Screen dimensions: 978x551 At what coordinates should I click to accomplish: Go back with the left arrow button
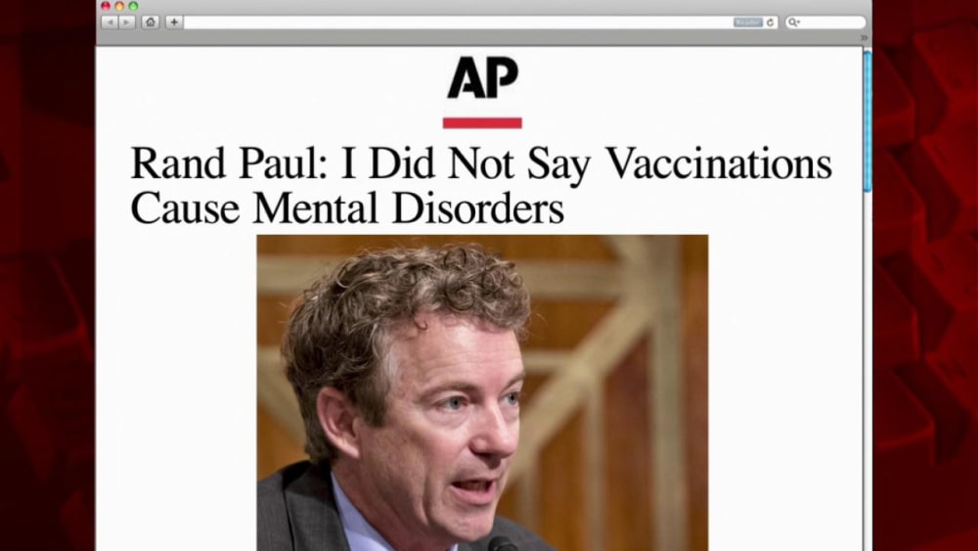tap(110, 23)
